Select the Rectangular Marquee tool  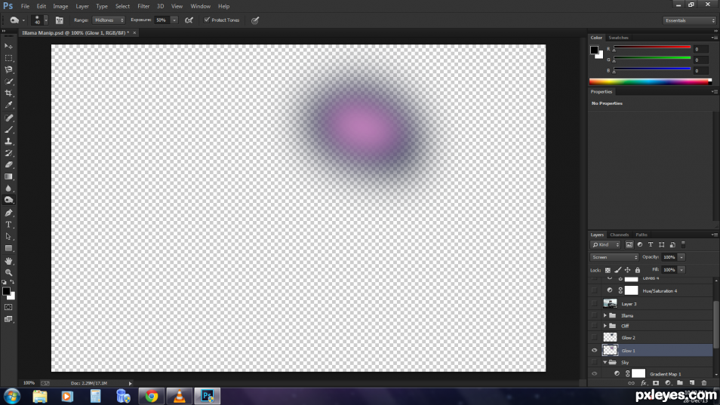pos(8,58)
